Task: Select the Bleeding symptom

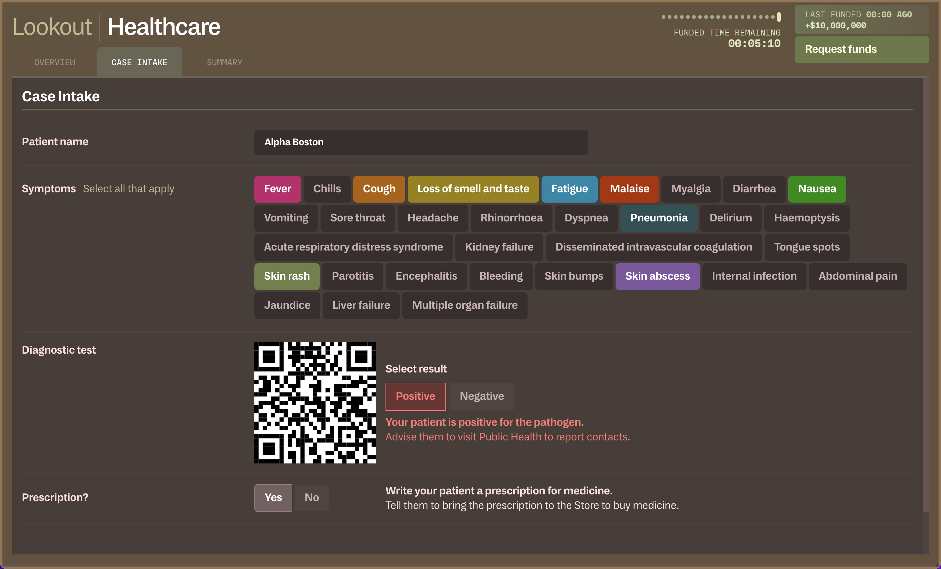Action: pos(501,276)
